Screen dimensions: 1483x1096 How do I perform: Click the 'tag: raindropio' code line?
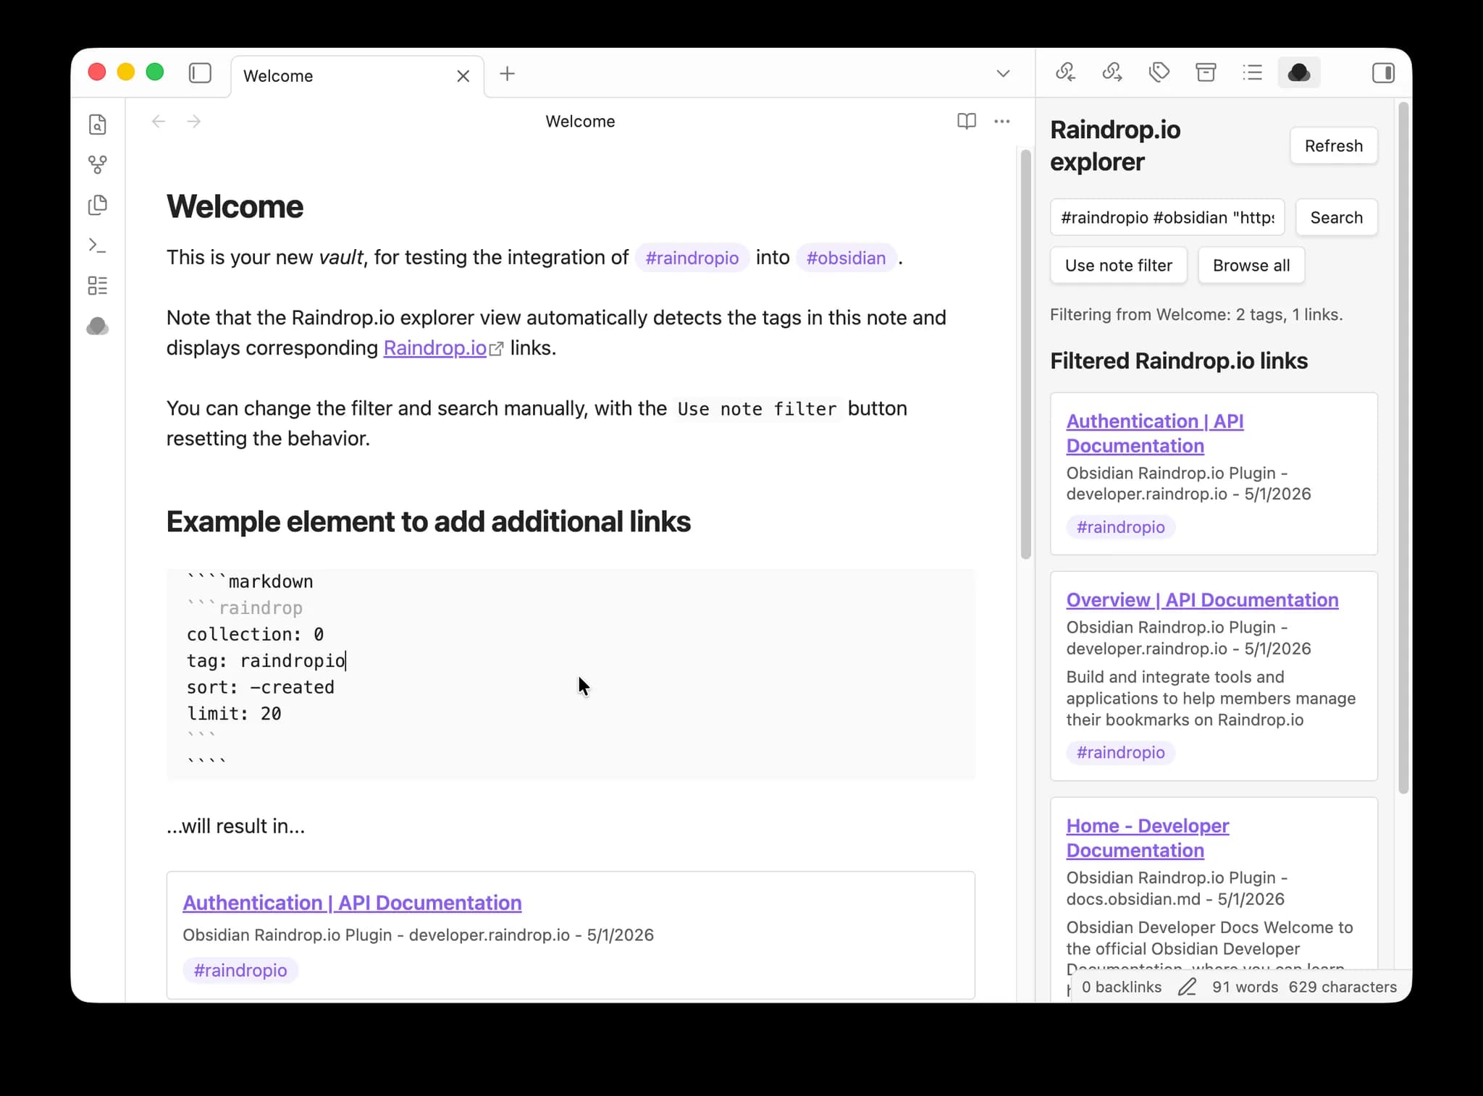point(266,661)
